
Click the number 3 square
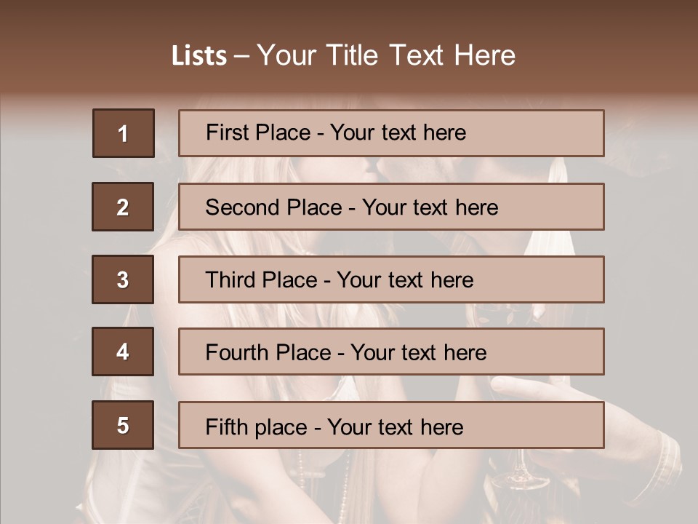[x=123, y=279]
